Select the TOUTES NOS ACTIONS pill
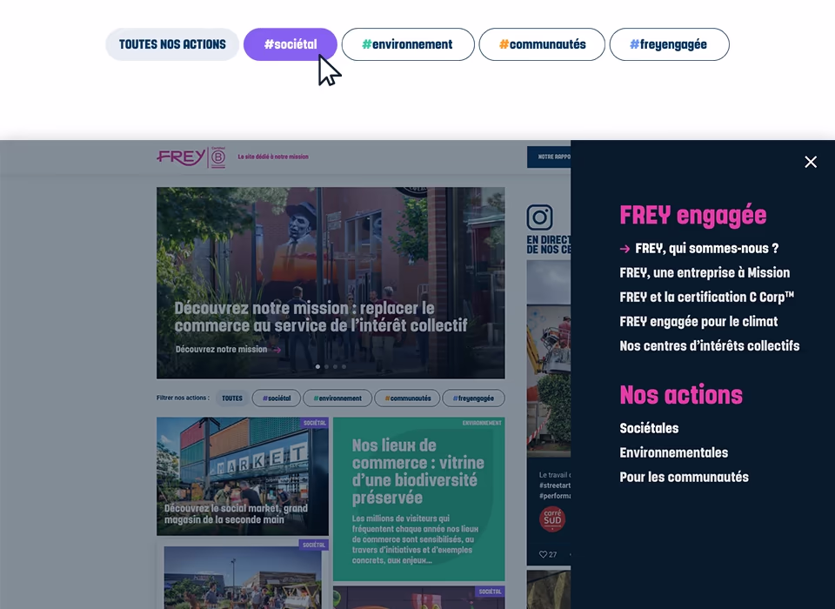The width and height of the screenshot is (835, 609). click(x=172, y=44)
